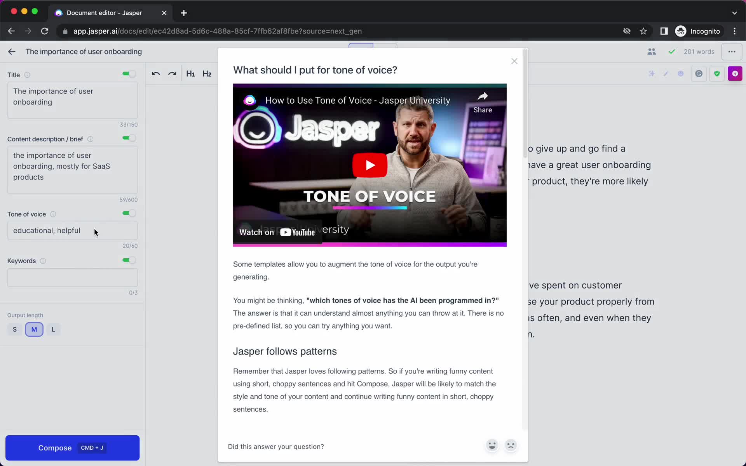Select output length M
The height and width of the screenshot is (466, 746).
[34, 329]
